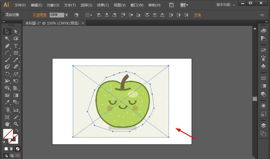Select the Lasso tool
The image size is (270, 159).
pos(16,38)
